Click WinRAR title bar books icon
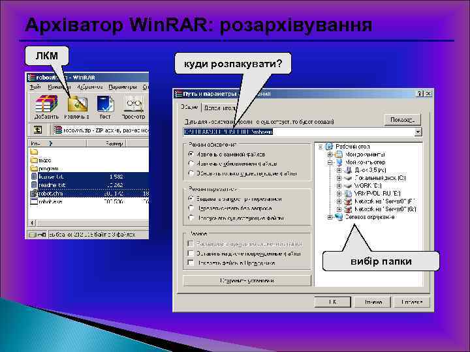The height and width of the screenshot is (352, 470). click(31, 77)
